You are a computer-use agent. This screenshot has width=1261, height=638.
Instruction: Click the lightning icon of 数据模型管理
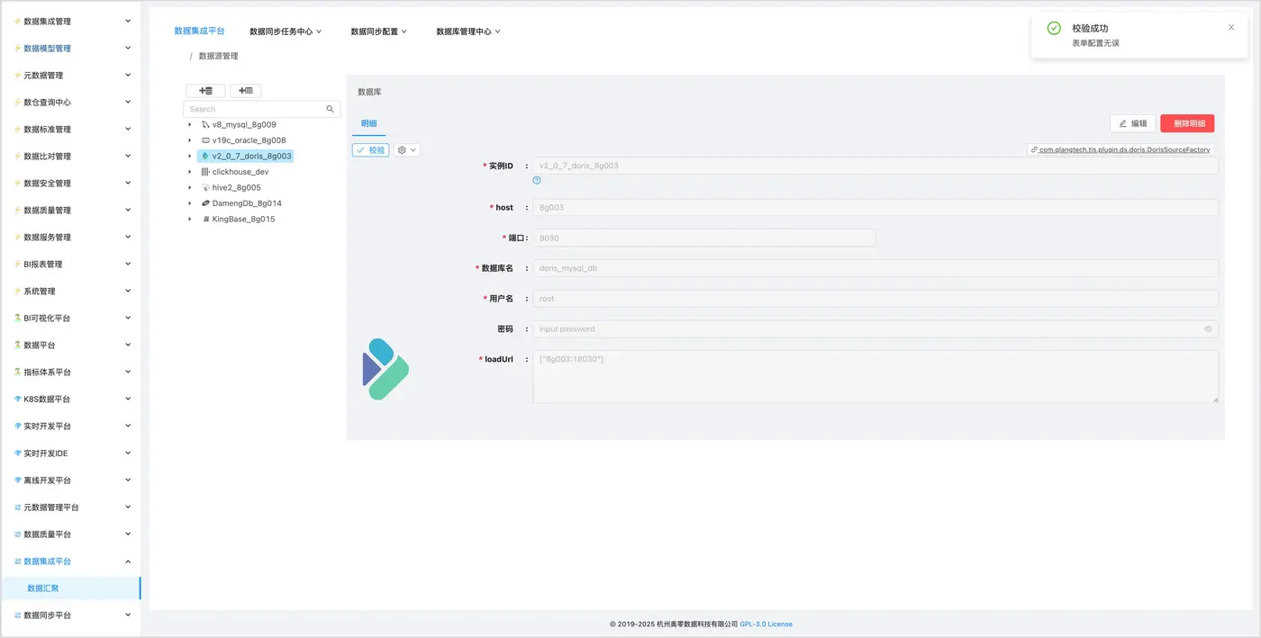(17, 48)
